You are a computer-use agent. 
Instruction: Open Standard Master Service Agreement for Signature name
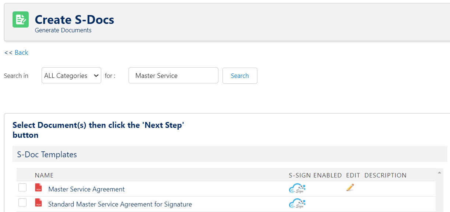(x=120, y=204)
